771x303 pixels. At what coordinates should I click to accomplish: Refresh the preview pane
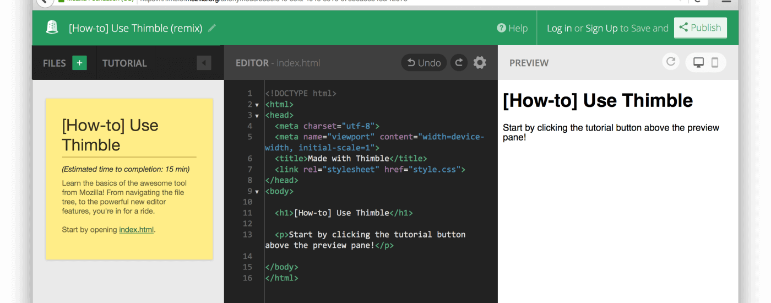pos(671,62)
